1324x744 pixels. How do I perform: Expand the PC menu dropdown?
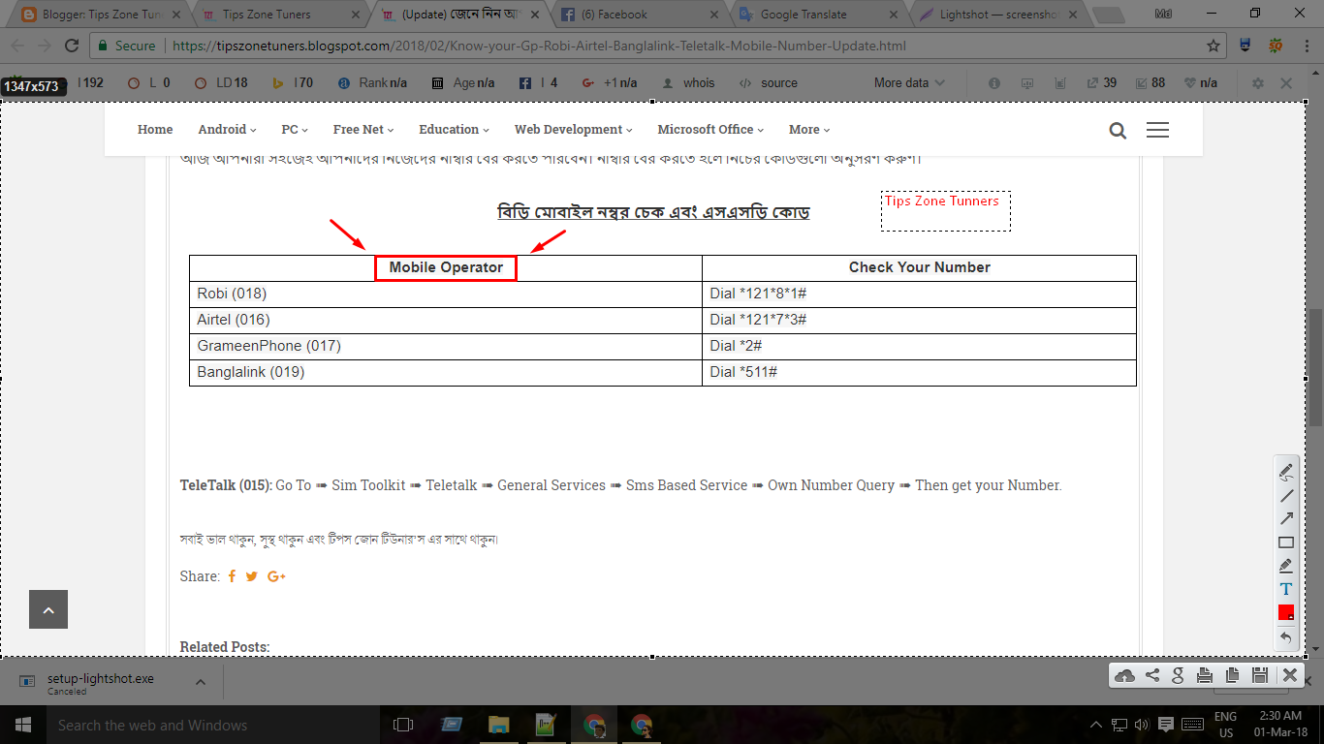(295, 129)
